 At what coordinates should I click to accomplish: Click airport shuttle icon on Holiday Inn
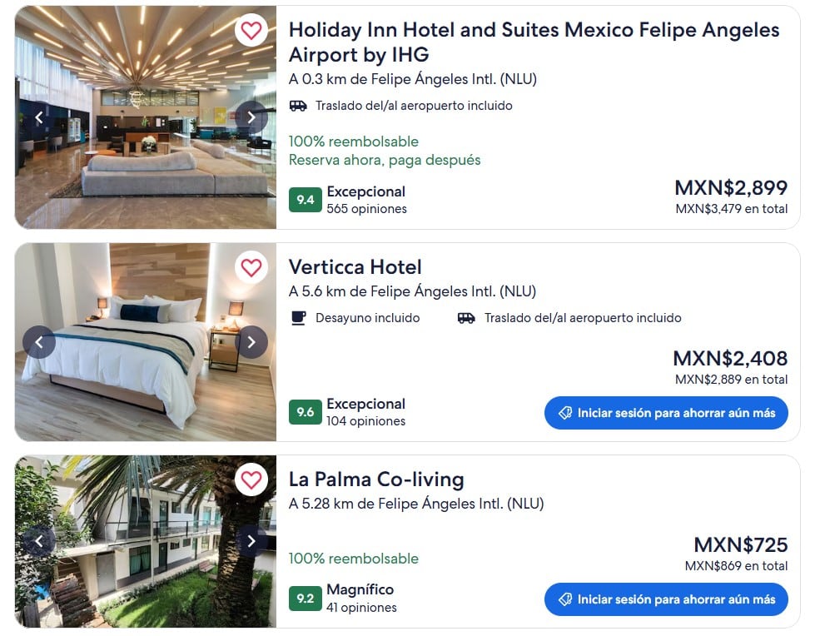point(298,106)
